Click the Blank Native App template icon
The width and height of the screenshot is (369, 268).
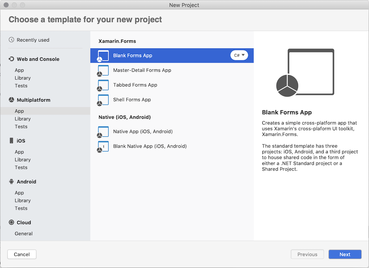[x=103, y=147]
